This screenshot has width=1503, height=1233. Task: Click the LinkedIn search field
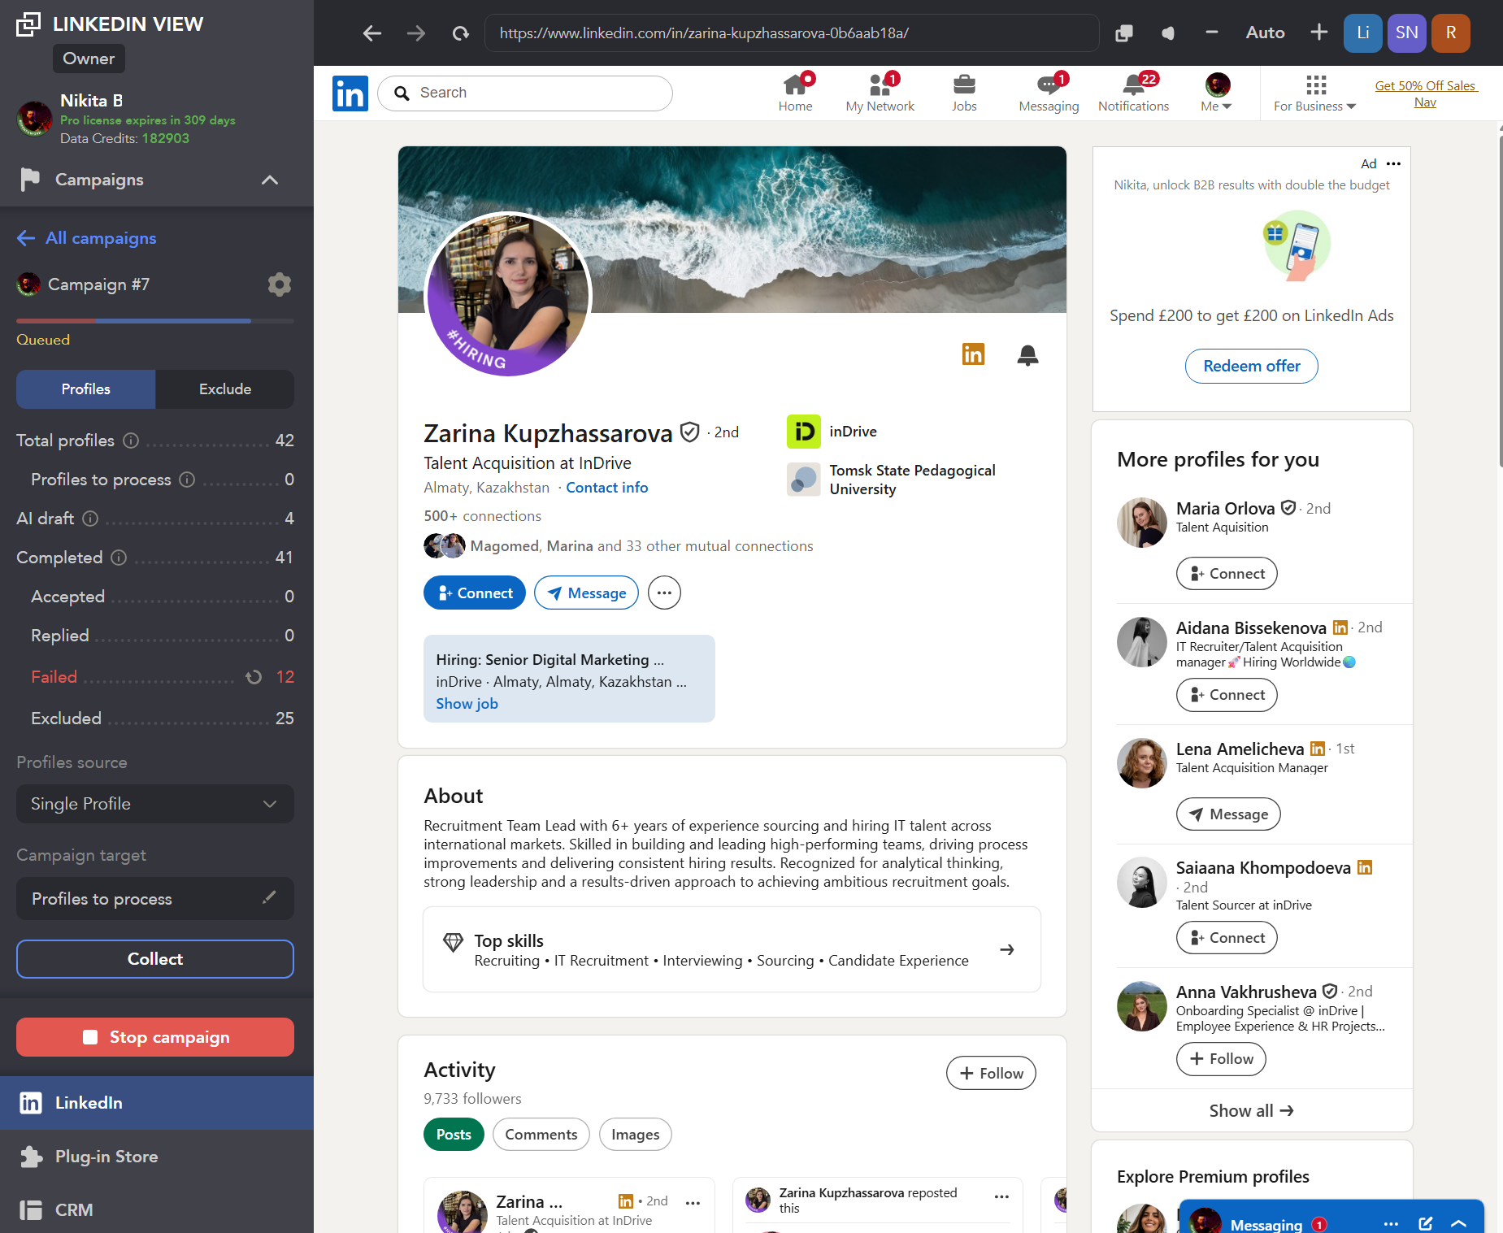pos(525,93)
